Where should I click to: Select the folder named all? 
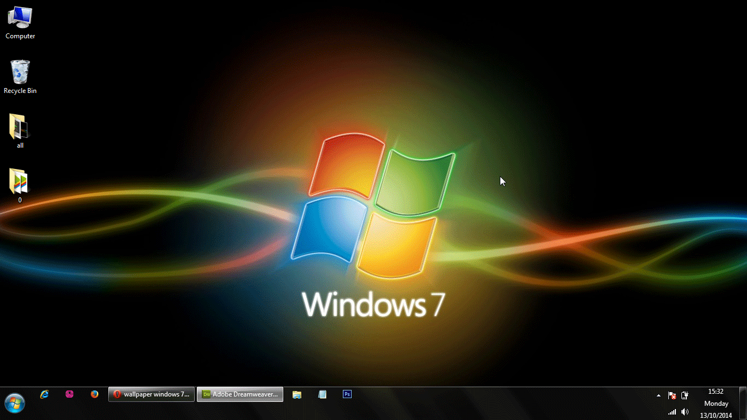[x=20, y=131]
